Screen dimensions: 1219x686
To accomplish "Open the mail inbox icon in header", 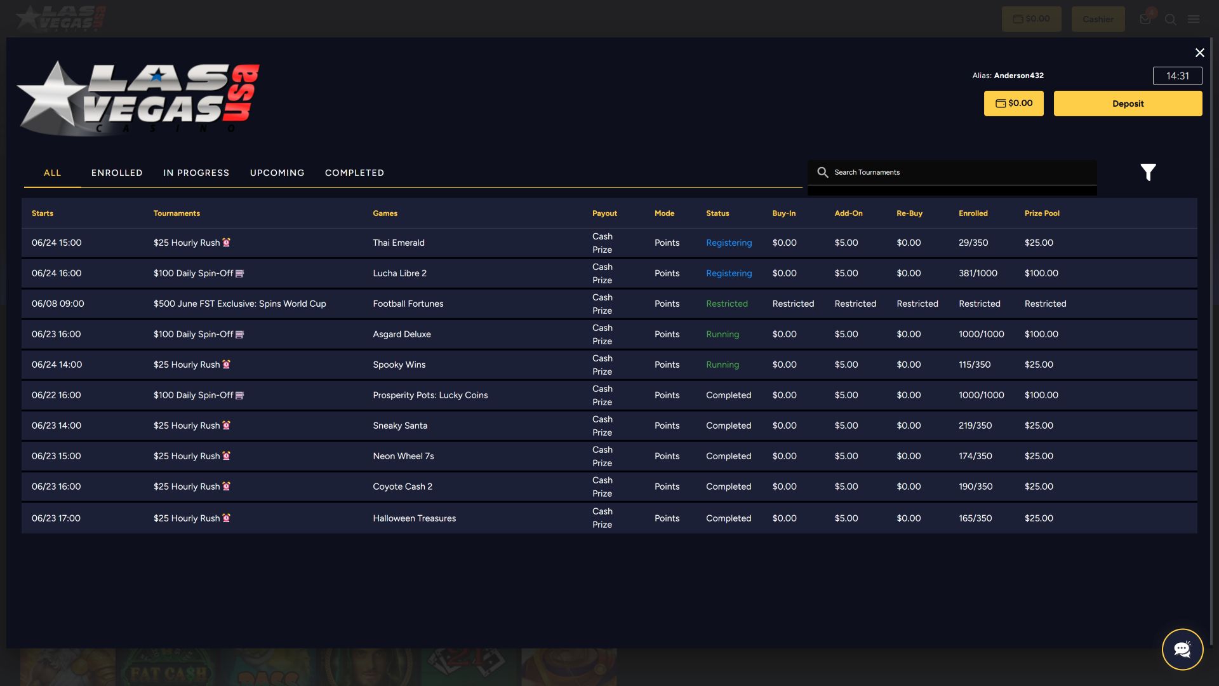I will click(x=1145, y=19).
